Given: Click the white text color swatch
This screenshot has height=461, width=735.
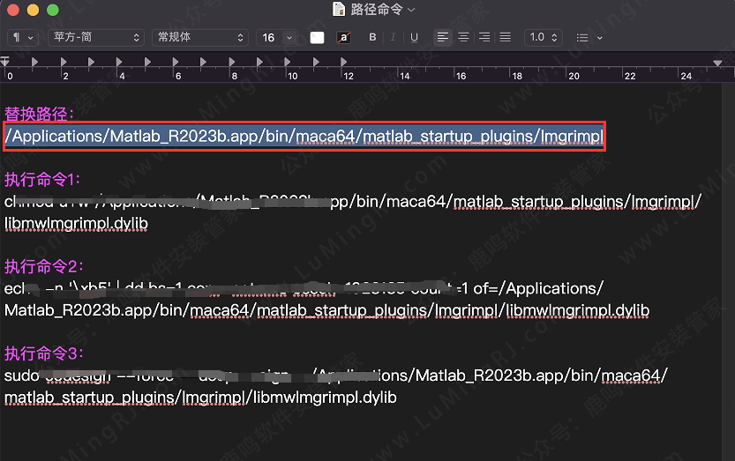Looking at the screenshot, I should (318, 38).
